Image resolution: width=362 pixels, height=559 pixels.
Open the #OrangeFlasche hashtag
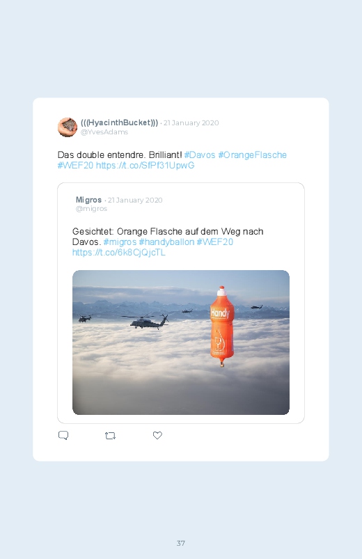[x=253, y=155]
